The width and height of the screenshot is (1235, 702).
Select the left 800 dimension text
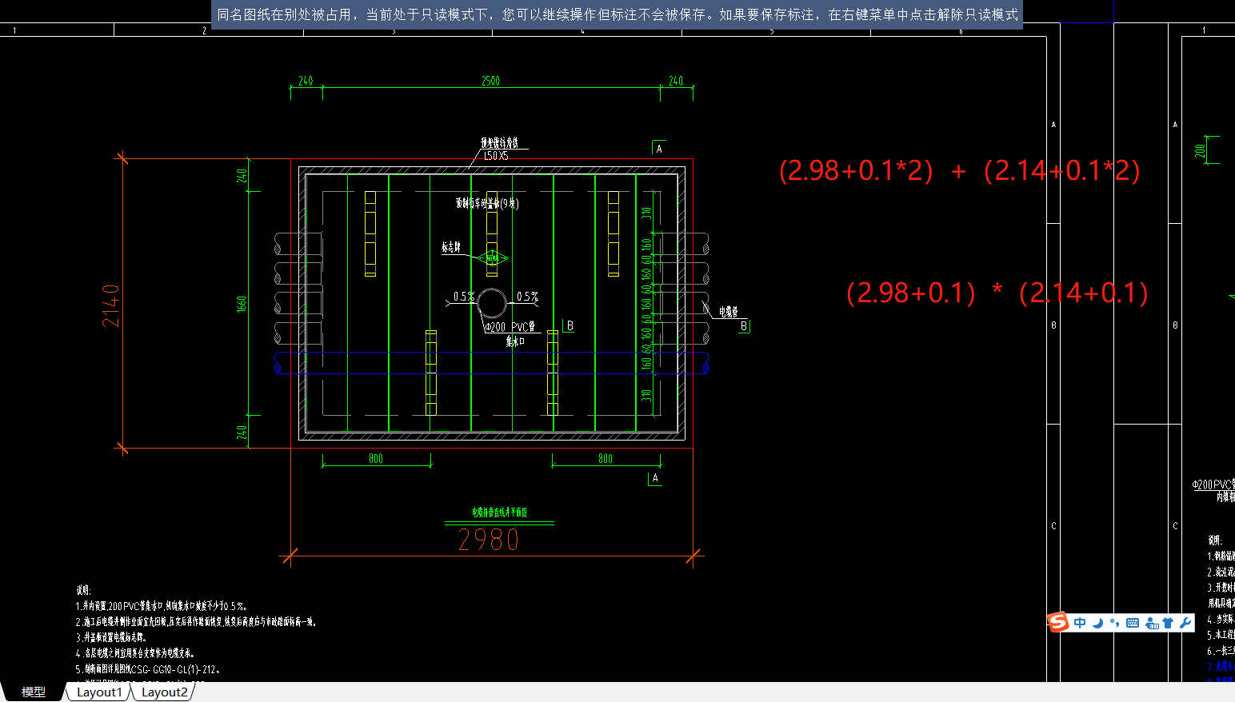tap(376, 458)
